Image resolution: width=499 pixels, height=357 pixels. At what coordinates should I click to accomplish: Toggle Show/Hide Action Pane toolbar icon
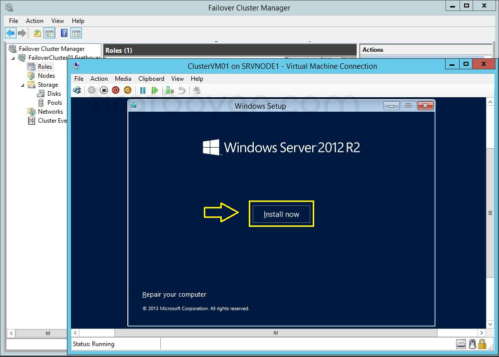[x=76, y=33]
